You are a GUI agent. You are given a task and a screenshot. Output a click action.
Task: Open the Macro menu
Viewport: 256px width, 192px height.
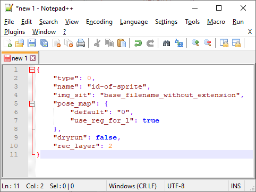[216, 22]
